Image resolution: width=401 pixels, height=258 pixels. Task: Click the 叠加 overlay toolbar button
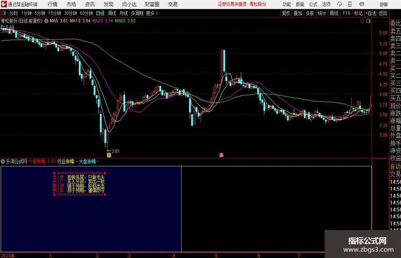click(298, 13)
